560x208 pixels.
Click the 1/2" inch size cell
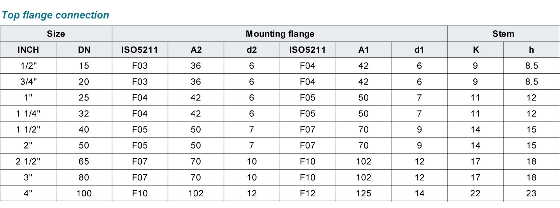point(28,66)
